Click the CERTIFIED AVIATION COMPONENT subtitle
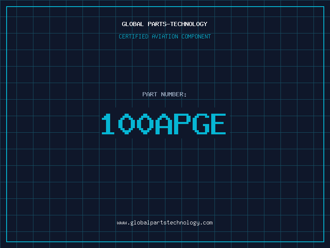The image size is (330, 248). [165, 36]
